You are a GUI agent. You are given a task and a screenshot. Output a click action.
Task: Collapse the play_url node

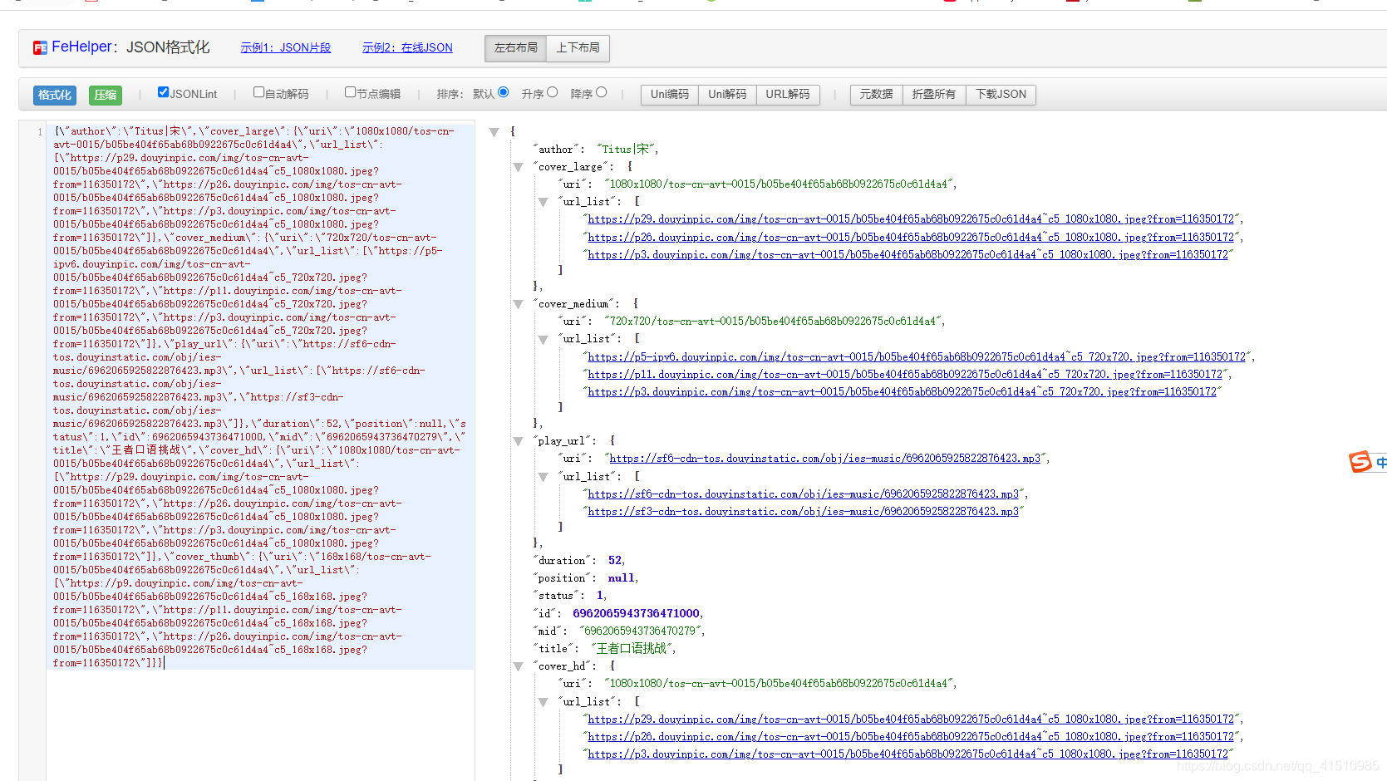(x=518, y=441)
